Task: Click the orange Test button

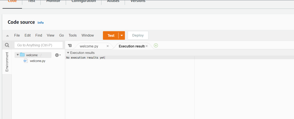Action: [111, 36]
